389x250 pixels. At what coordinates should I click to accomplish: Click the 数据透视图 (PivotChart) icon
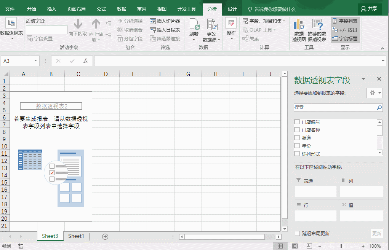[299, 25]
